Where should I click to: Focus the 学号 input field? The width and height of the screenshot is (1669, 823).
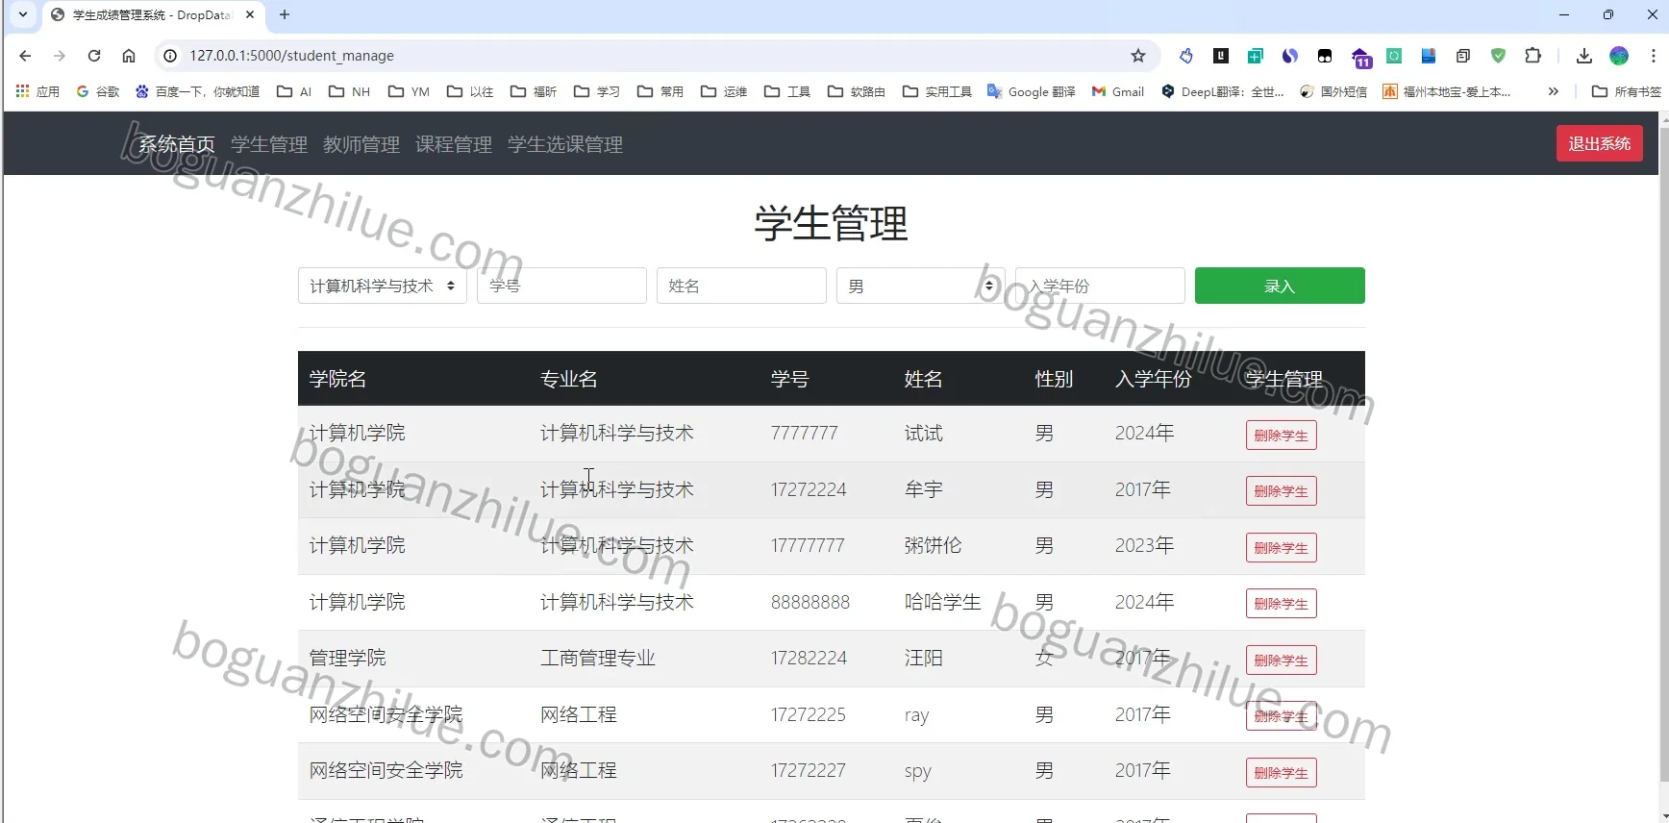click(x=561, y=286)
